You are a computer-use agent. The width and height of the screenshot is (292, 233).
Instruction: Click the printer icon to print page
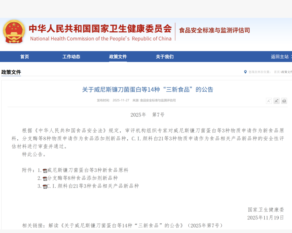click(284, 101)
